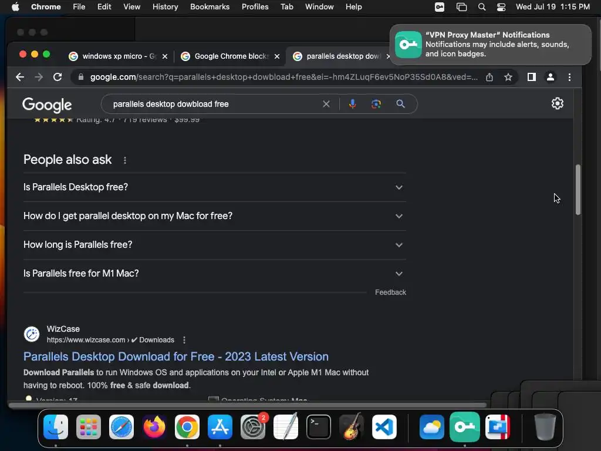Close the 'Google Chrome blocks' tab
Screen dimensions: 601x451
click(x=277, y=56)
